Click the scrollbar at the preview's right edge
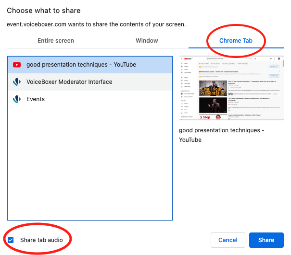This screenshot has height=255, width=291. tap(283, 62)
